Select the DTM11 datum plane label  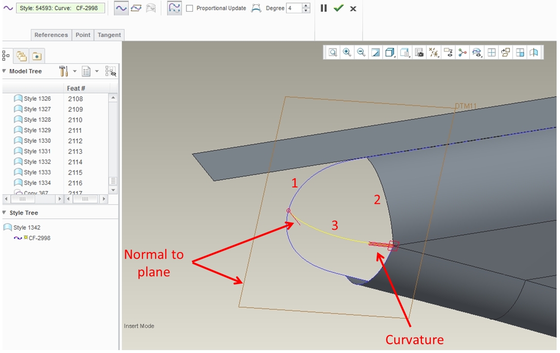466,106
